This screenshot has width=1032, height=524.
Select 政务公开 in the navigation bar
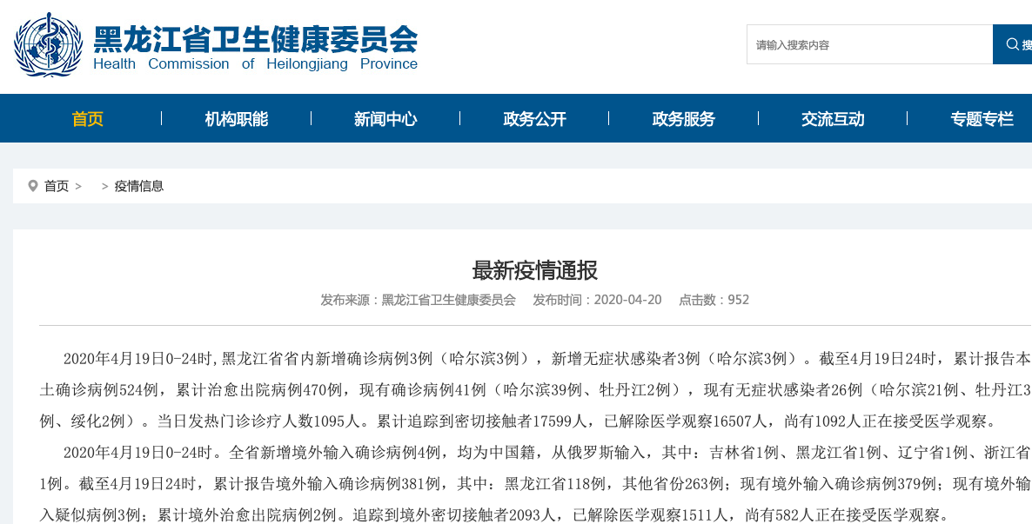534,119
